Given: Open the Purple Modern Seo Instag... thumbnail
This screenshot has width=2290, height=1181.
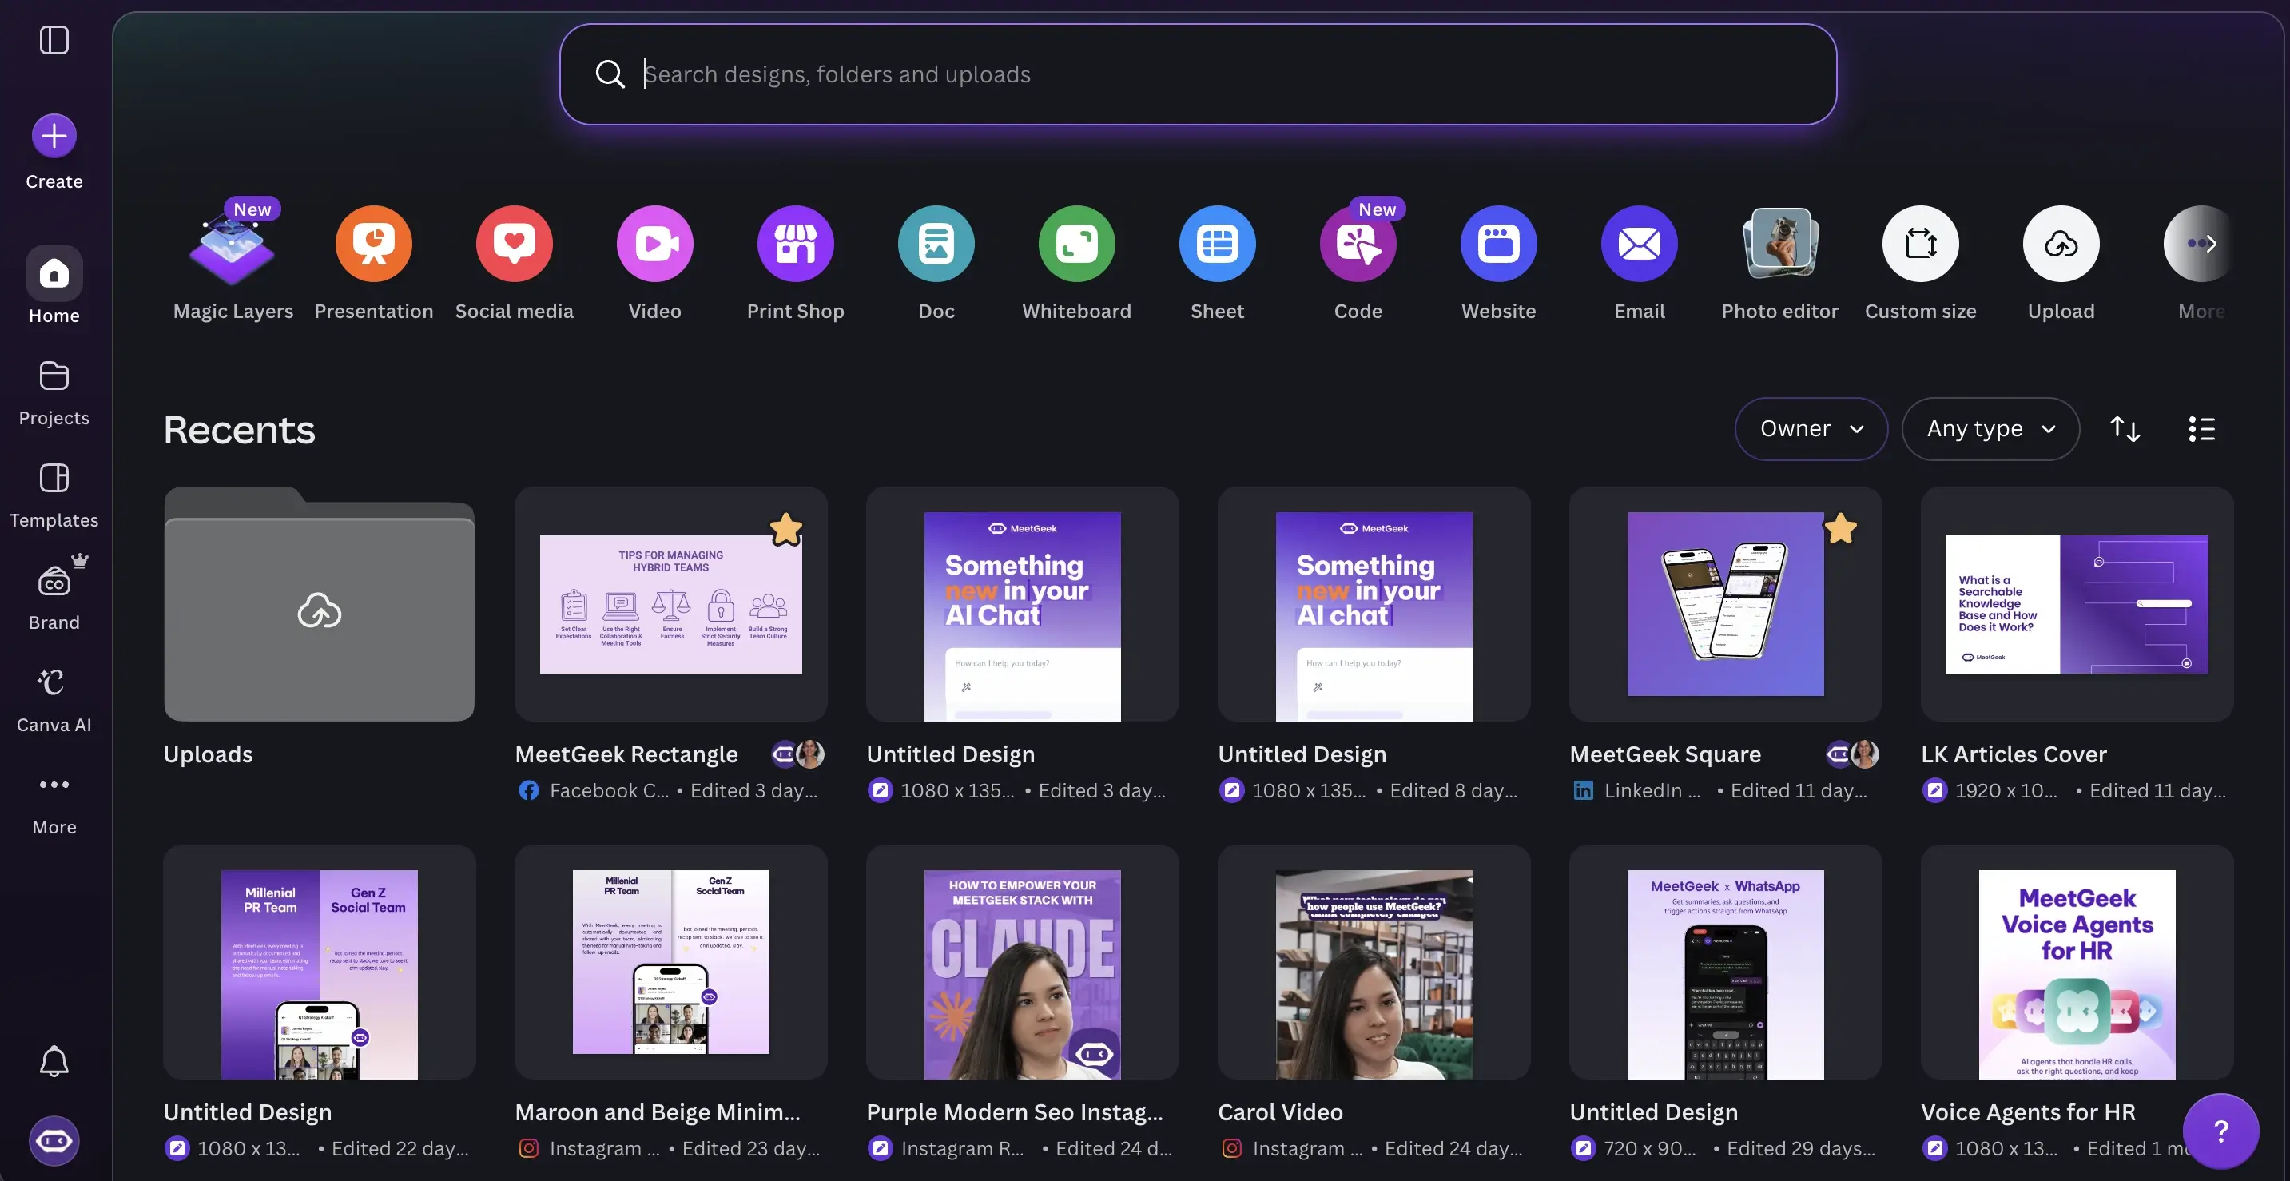Looking at the screenshot, I should coord(1022,962).
